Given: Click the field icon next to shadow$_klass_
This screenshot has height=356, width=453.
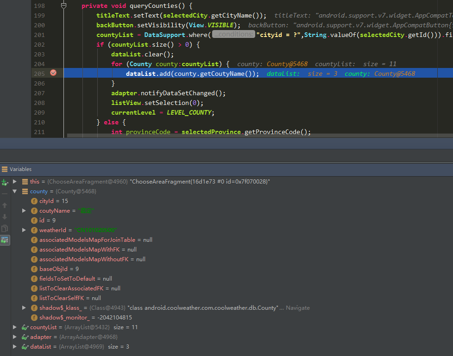Looking at the screenshot, I should tap(34, 308).
